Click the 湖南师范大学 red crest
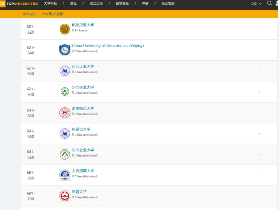This screenshot has width=280, height=210. [x=65, y=113]
